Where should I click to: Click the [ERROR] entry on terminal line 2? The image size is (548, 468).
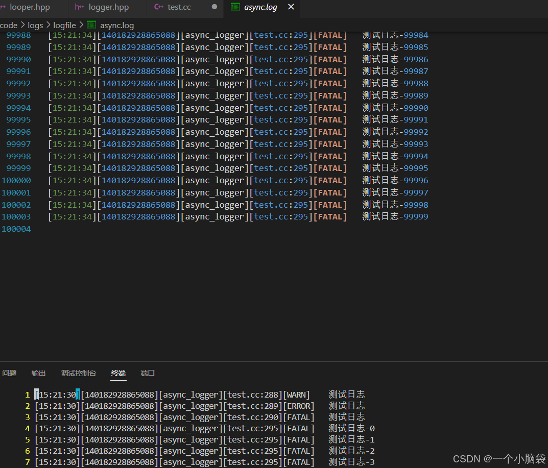[299, 406]
